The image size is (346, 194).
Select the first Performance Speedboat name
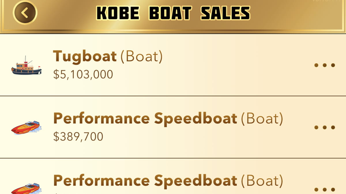pyautogui.click(x=145, y=118)
